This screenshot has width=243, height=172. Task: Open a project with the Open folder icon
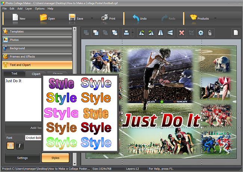pos(43,17)
